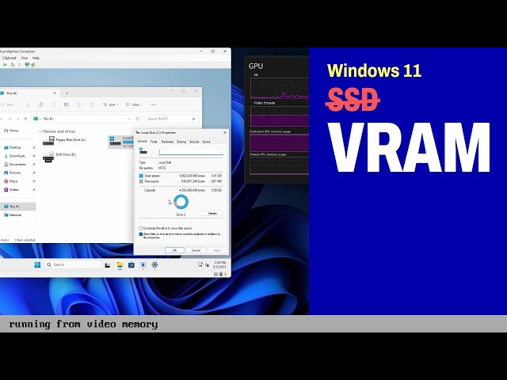This screenshot has height=380, width=507.
Task: Toggle Allow files indexed checkbox
Action: (x=141, y=234)
